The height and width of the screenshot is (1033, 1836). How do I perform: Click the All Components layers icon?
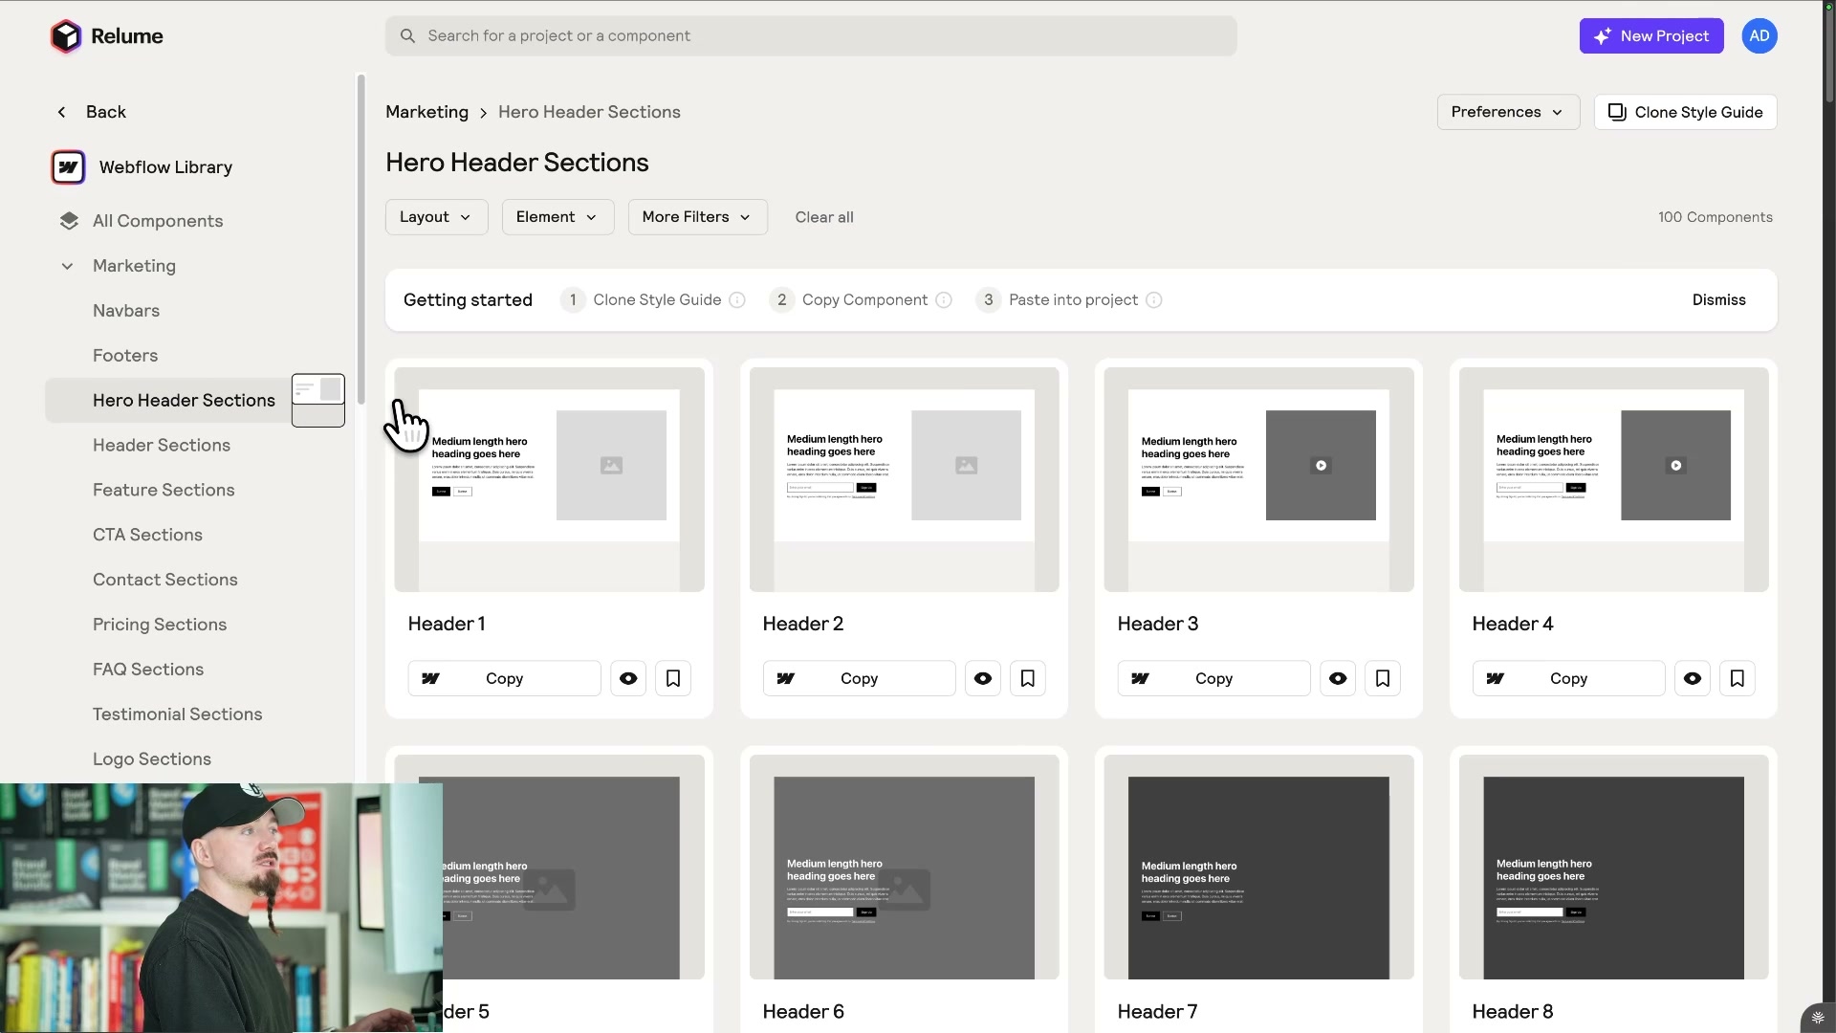point(69,221)
